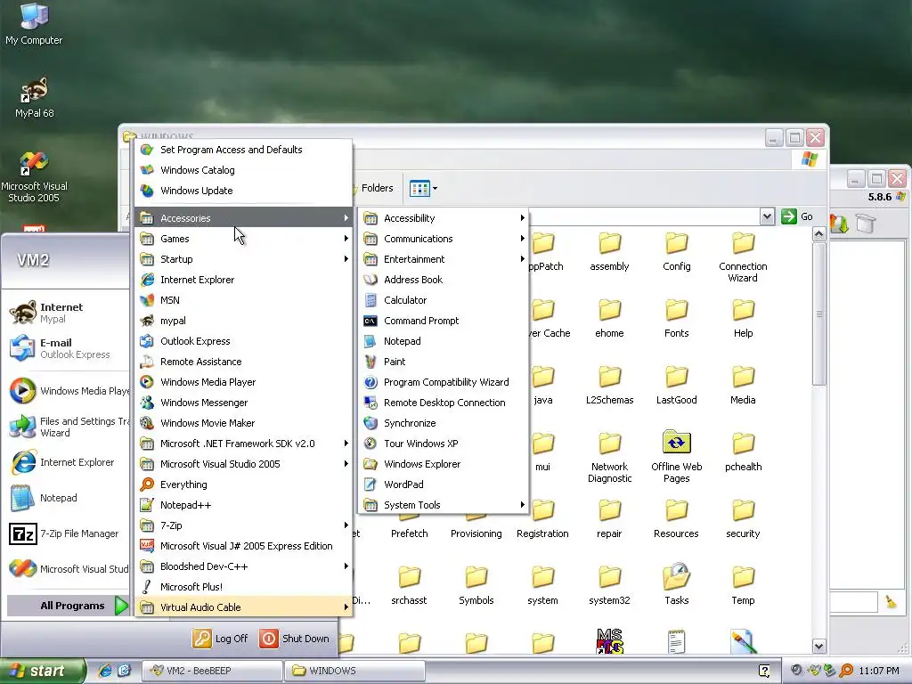Launch Notepad++ from programs list
Viewport: 912px width, 684px height.
(x=244, y=505)
